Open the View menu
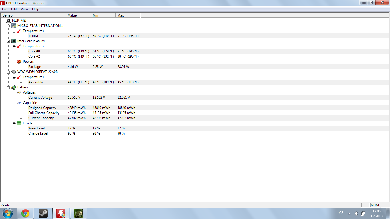Screen dimensions: 390x219 click(25, 9)
